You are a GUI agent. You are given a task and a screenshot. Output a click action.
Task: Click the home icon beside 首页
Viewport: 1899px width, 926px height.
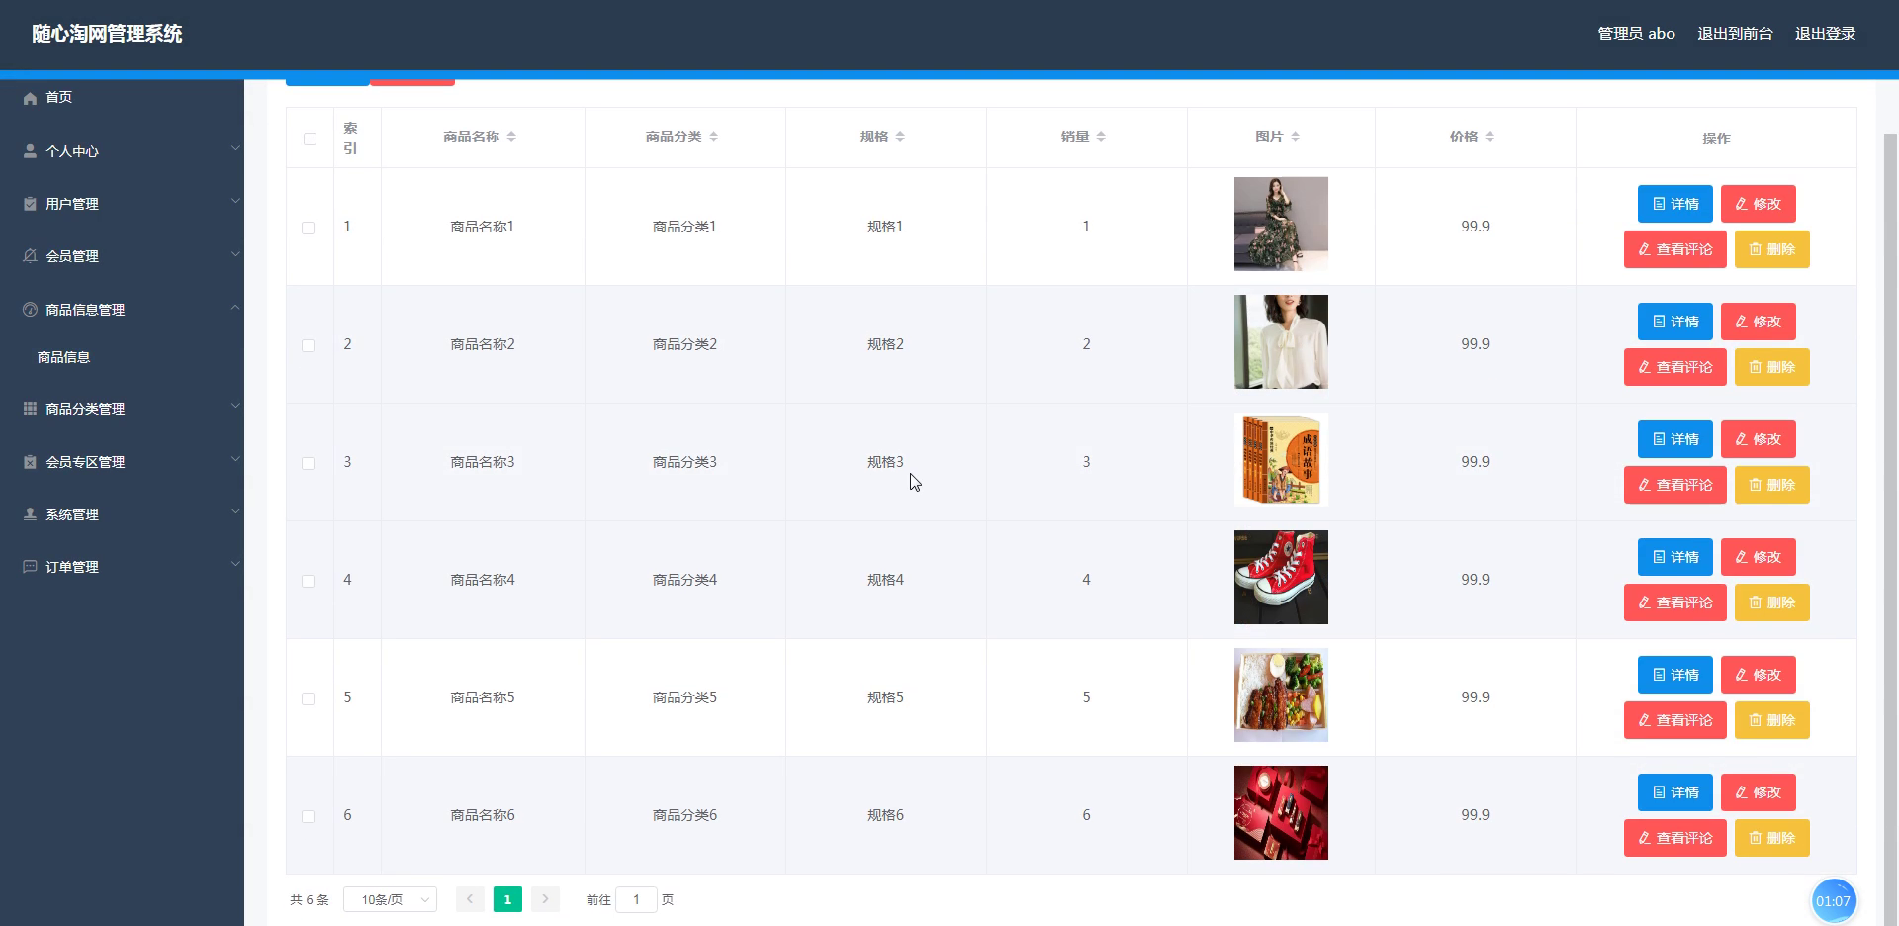30,98
